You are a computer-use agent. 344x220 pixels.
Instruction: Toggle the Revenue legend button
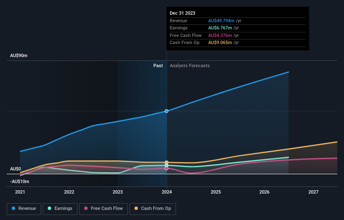(24, 209)
